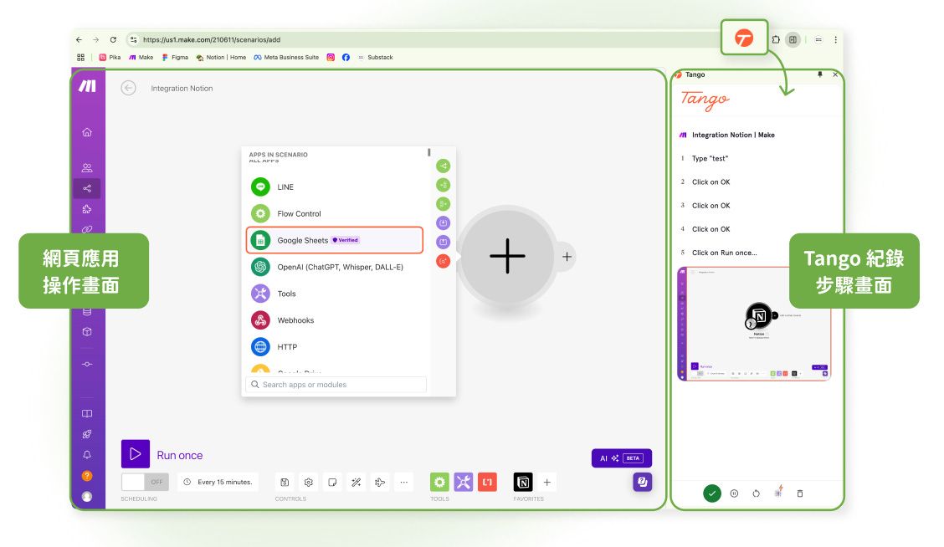Select the Scenarios share icon in sidebar
Viewport: 944px width, 547px height.
tap(87, 188)
